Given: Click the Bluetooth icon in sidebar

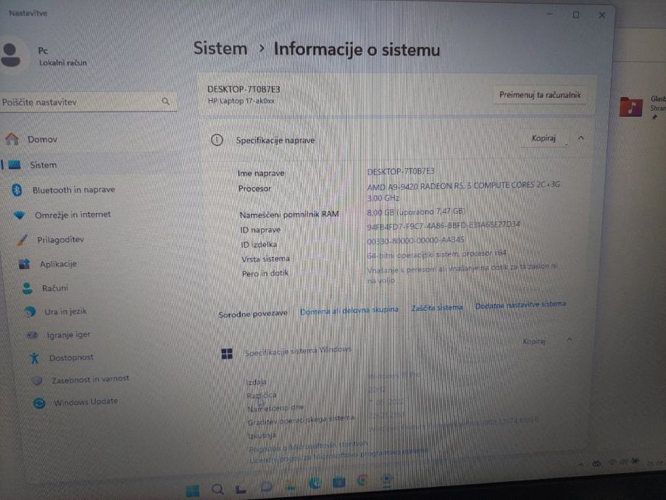Looking at the screenshot, I should 17,190.
